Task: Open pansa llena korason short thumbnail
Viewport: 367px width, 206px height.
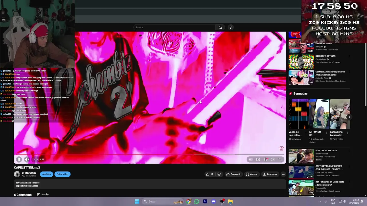Action: (x=340, y=114)
